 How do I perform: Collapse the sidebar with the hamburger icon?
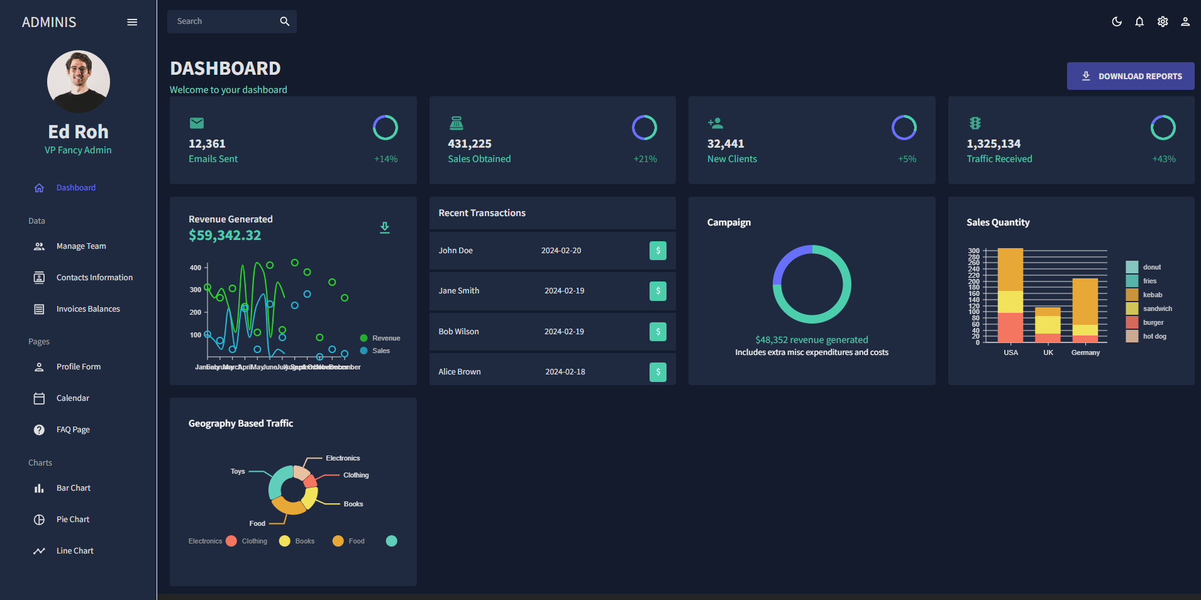click(132, 22)
